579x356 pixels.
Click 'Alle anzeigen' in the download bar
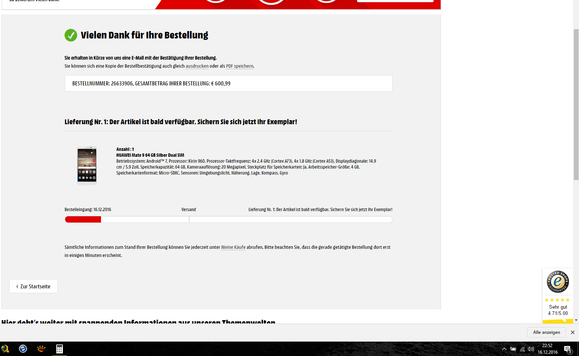[546, 332]
